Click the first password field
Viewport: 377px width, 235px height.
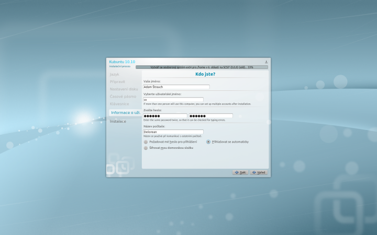165,116
